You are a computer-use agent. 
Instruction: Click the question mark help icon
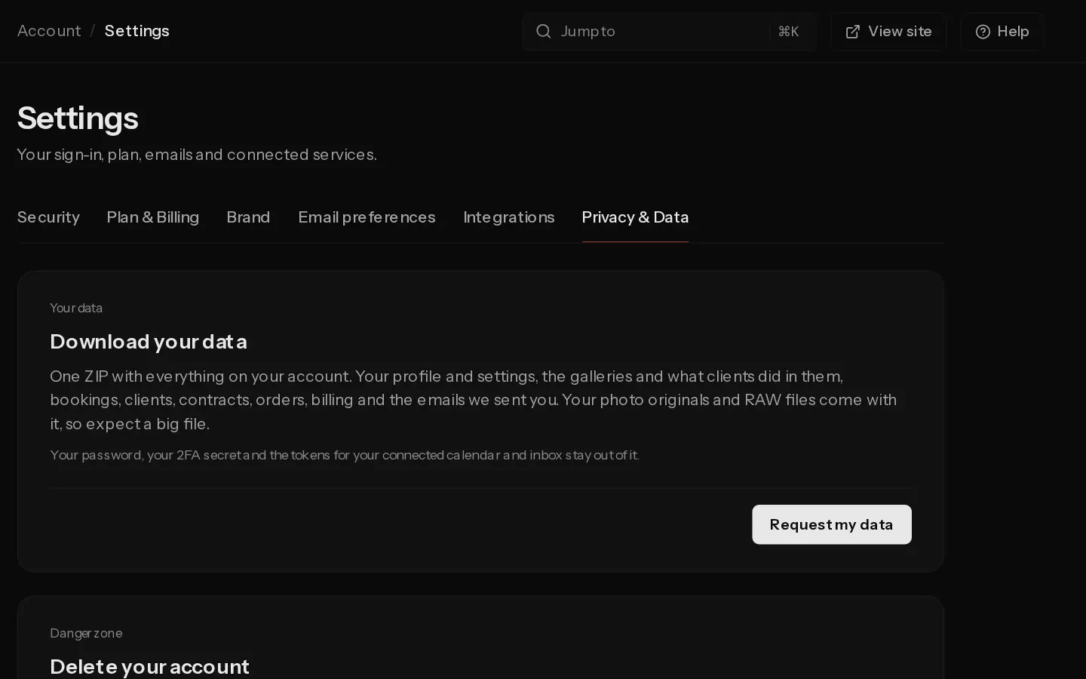click(x=983, y=32)
